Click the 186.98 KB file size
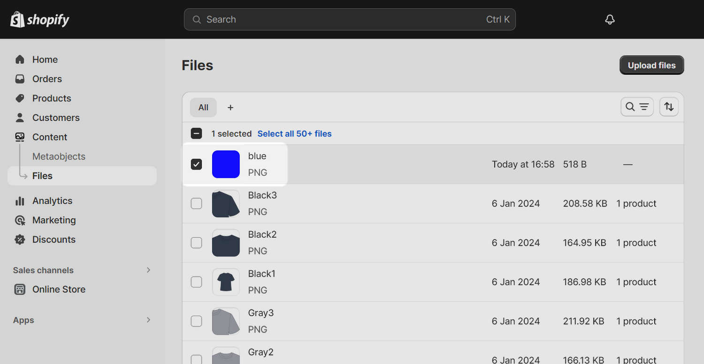 click(585, 282)
